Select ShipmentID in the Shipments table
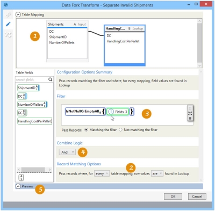This screenshot has width=215, height=211. (x=58, y=37)
